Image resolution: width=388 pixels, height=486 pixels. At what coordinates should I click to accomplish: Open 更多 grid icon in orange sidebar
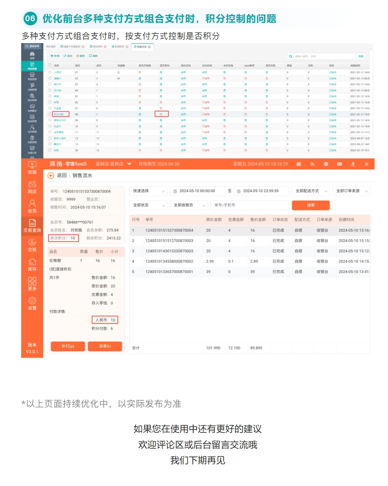32,284
